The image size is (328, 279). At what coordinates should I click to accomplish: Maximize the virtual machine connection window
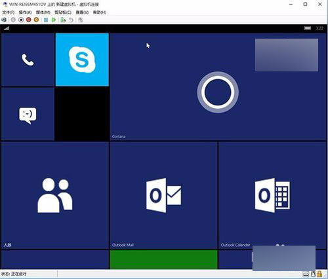[x=305, y=4]
